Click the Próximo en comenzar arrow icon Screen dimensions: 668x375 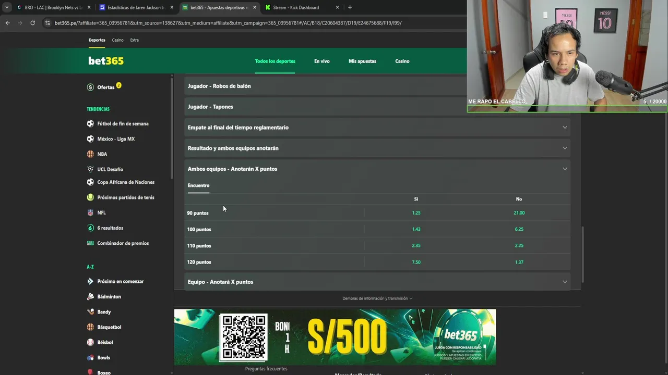90,281
